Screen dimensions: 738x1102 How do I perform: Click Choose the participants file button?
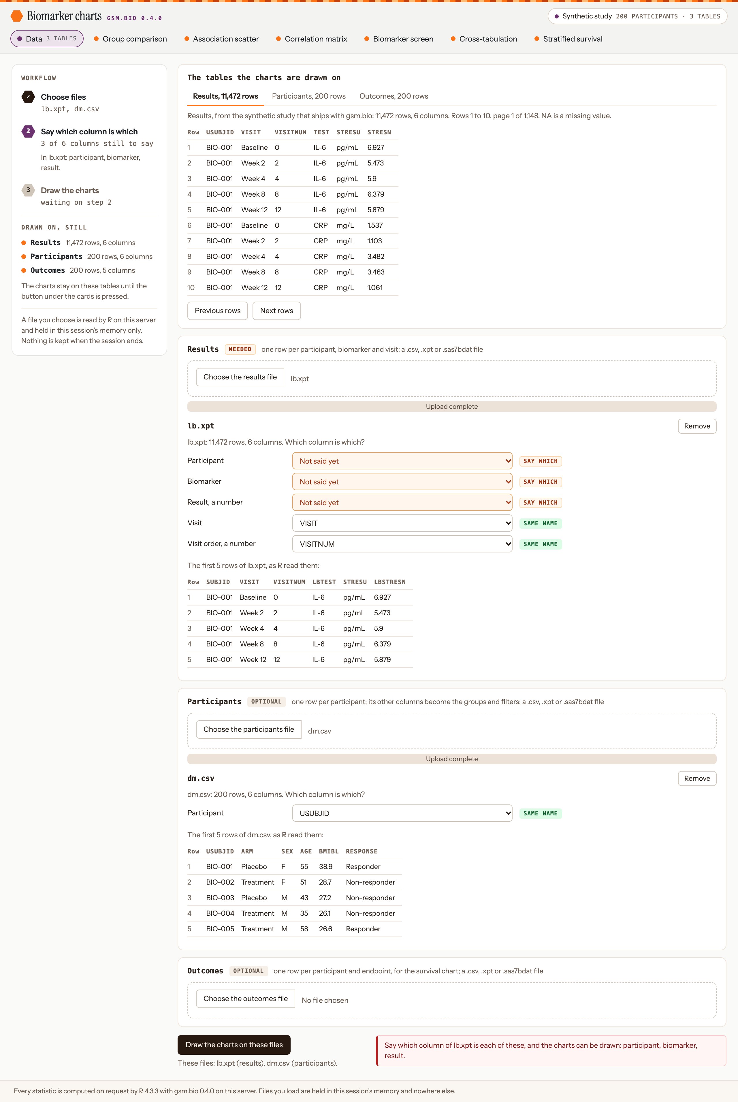(248, 729)
